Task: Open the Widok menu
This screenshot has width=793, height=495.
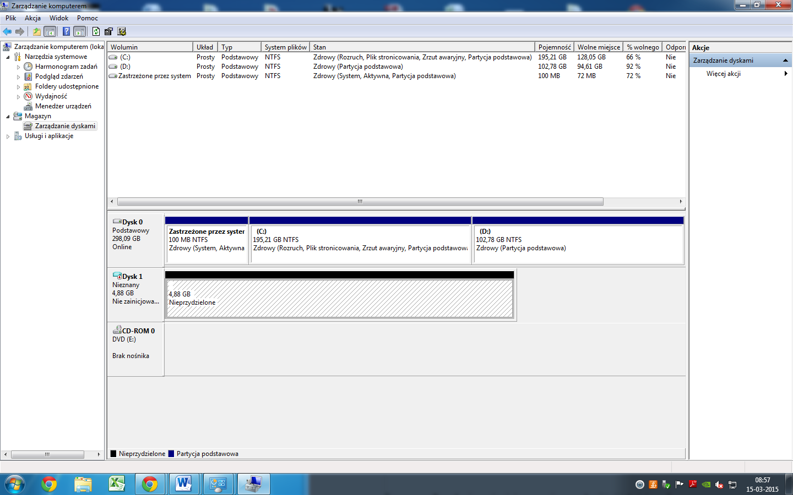Action: [59, 18]
